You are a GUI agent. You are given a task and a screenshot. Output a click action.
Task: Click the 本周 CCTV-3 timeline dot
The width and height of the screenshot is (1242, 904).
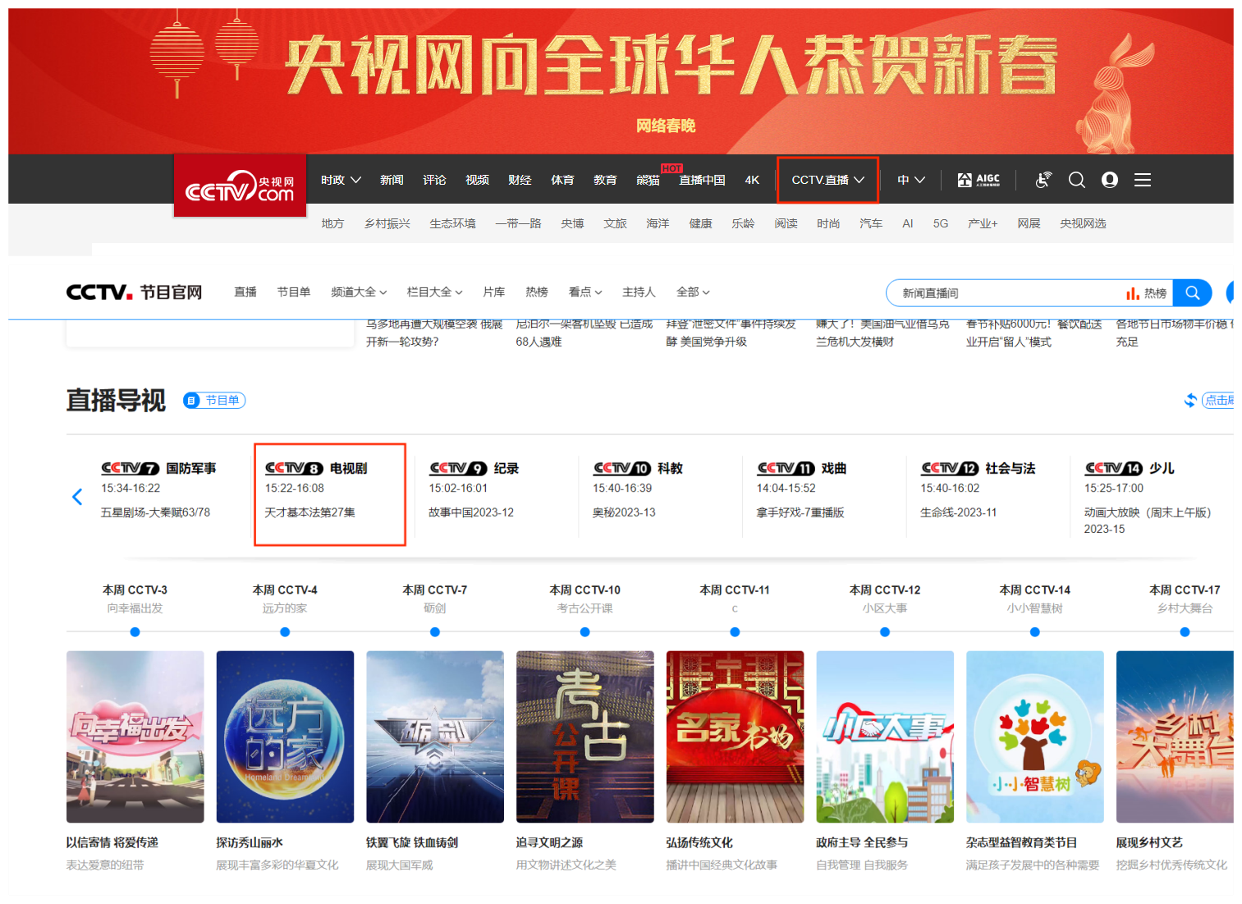[135, 632]
